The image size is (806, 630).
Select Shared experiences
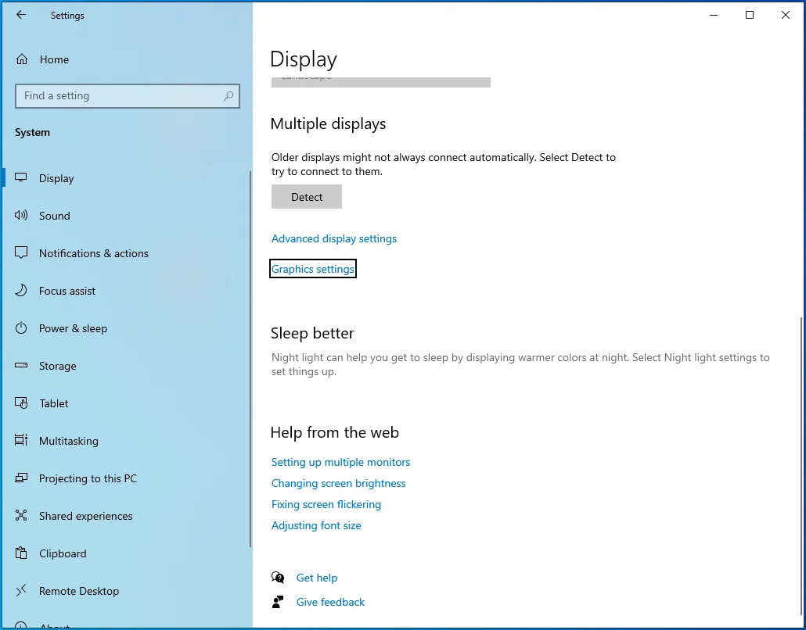tap(126, 516)
